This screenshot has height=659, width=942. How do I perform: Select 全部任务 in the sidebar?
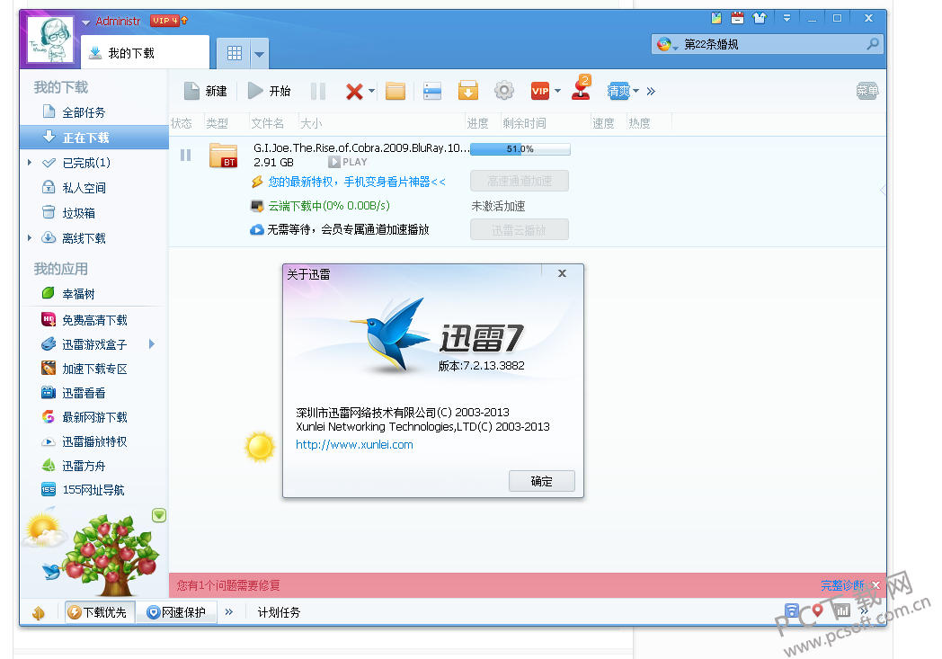tap(84, 112)
